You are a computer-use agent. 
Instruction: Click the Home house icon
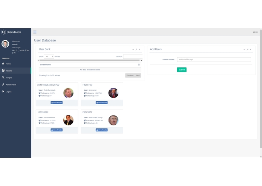pyautogui.click(x=3, y=64)
